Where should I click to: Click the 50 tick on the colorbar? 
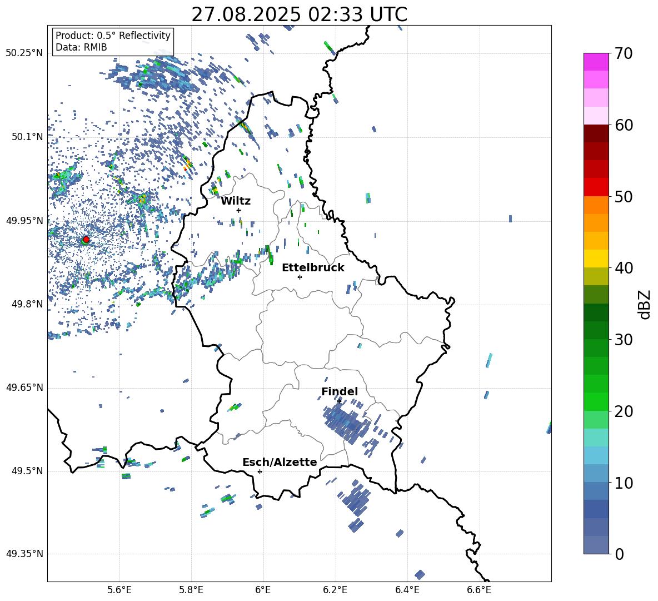coord(624,196)
